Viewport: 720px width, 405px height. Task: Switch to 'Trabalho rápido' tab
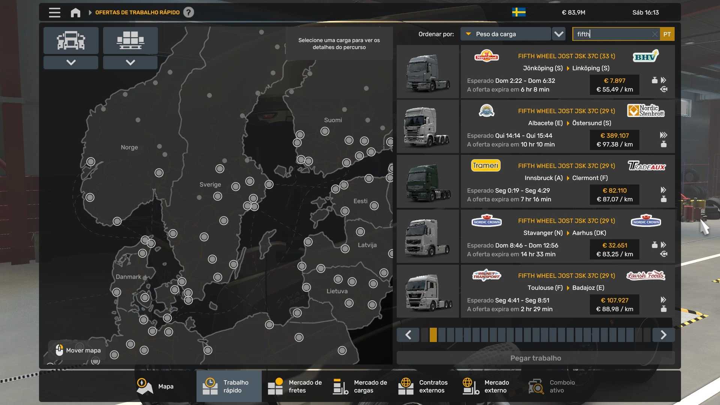pos(229,386)
